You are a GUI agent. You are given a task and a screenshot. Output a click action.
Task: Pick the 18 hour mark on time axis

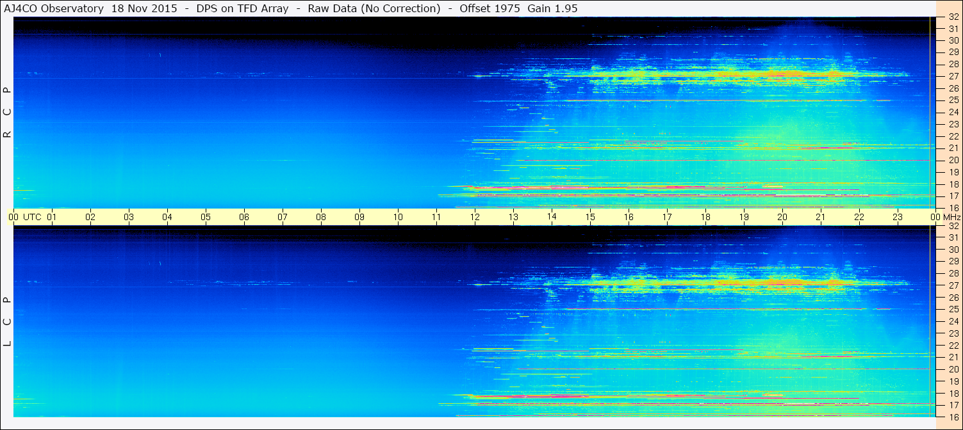[705, 217]
